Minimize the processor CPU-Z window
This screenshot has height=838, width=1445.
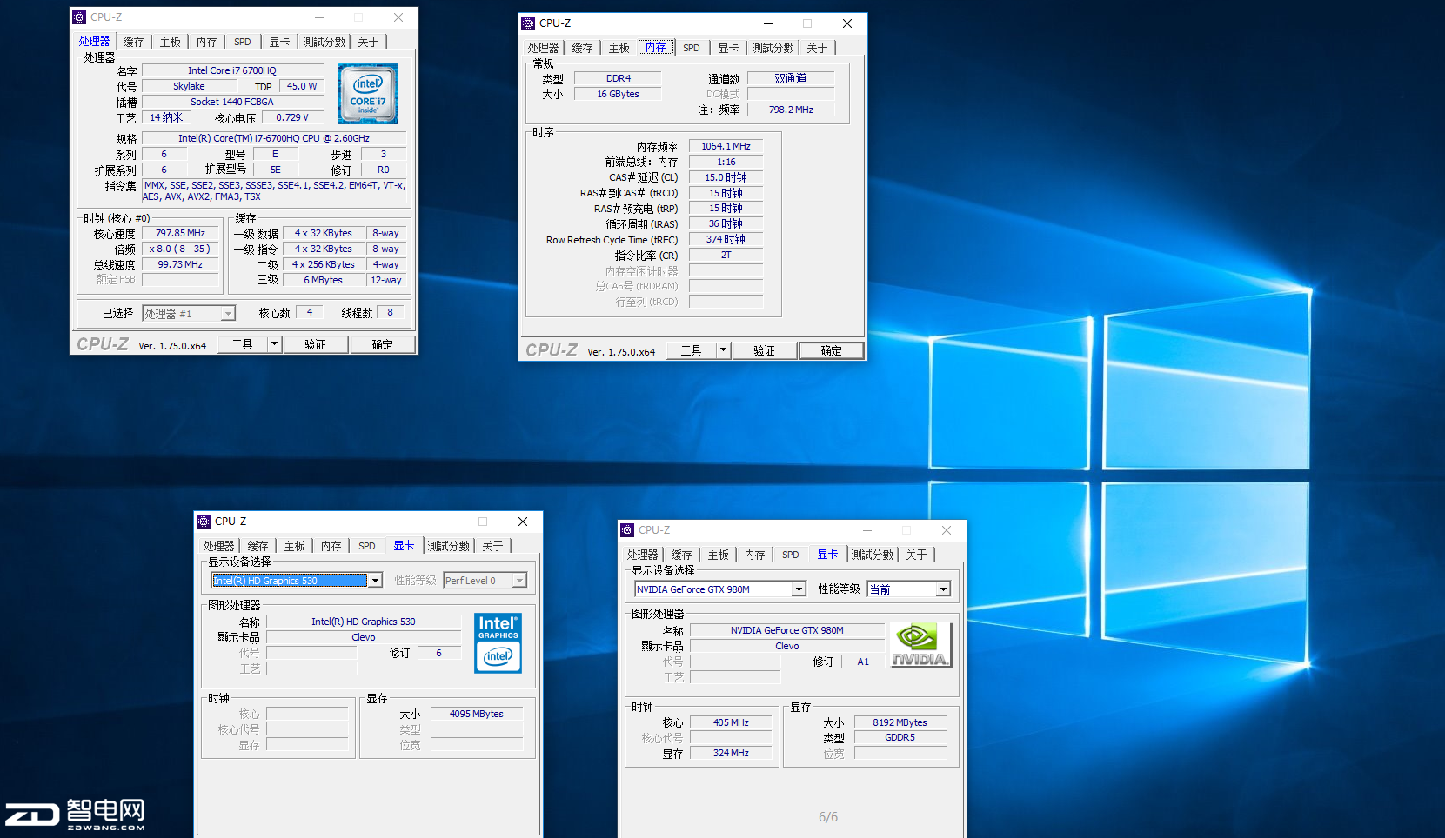[318, 17]
